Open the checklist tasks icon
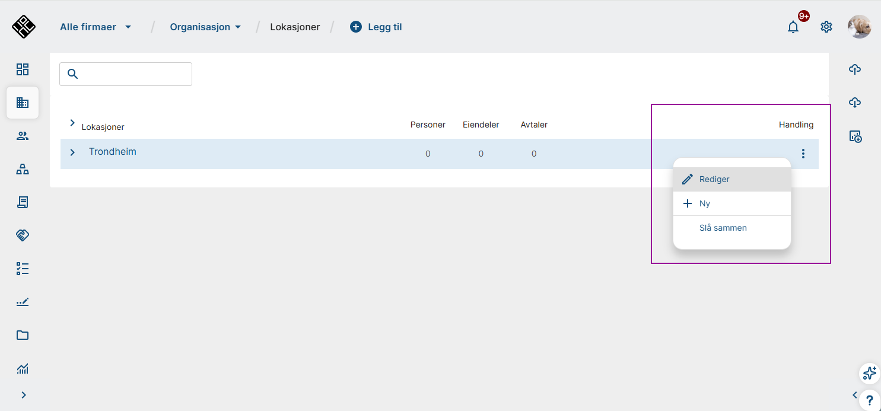Screen dimensions: 881x411 23,269
